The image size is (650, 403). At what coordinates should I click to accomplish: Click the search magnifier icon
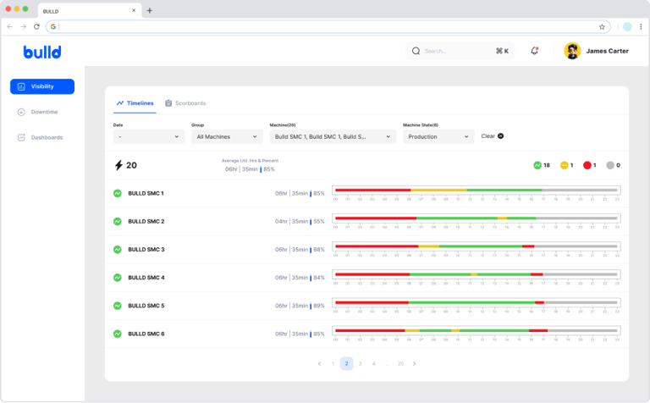click(416, 51)
